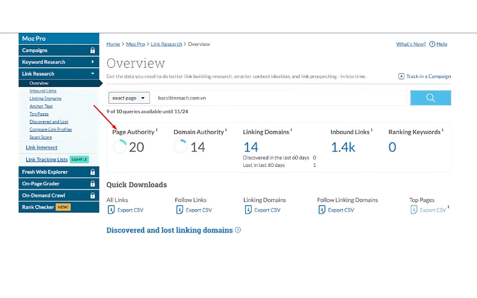Click Linking Domains value 14
The height and width of the screenshot is (298, 477).
tap(251, 147)
